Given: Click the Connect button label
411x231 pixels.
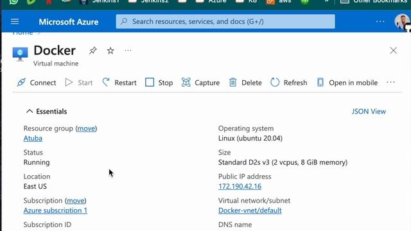Looking at the screenshot, I should point(43,83).
